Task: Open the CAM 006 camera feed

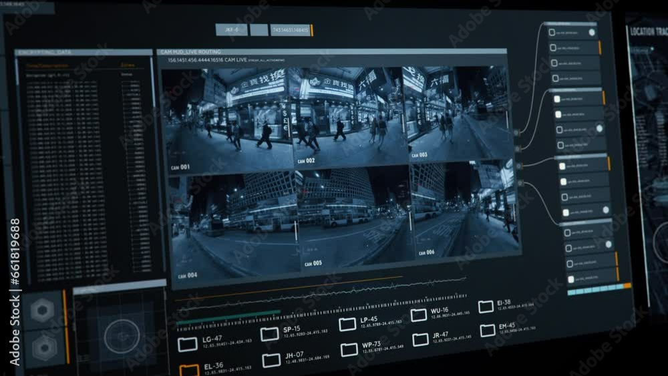Action: tap(464, 208)
